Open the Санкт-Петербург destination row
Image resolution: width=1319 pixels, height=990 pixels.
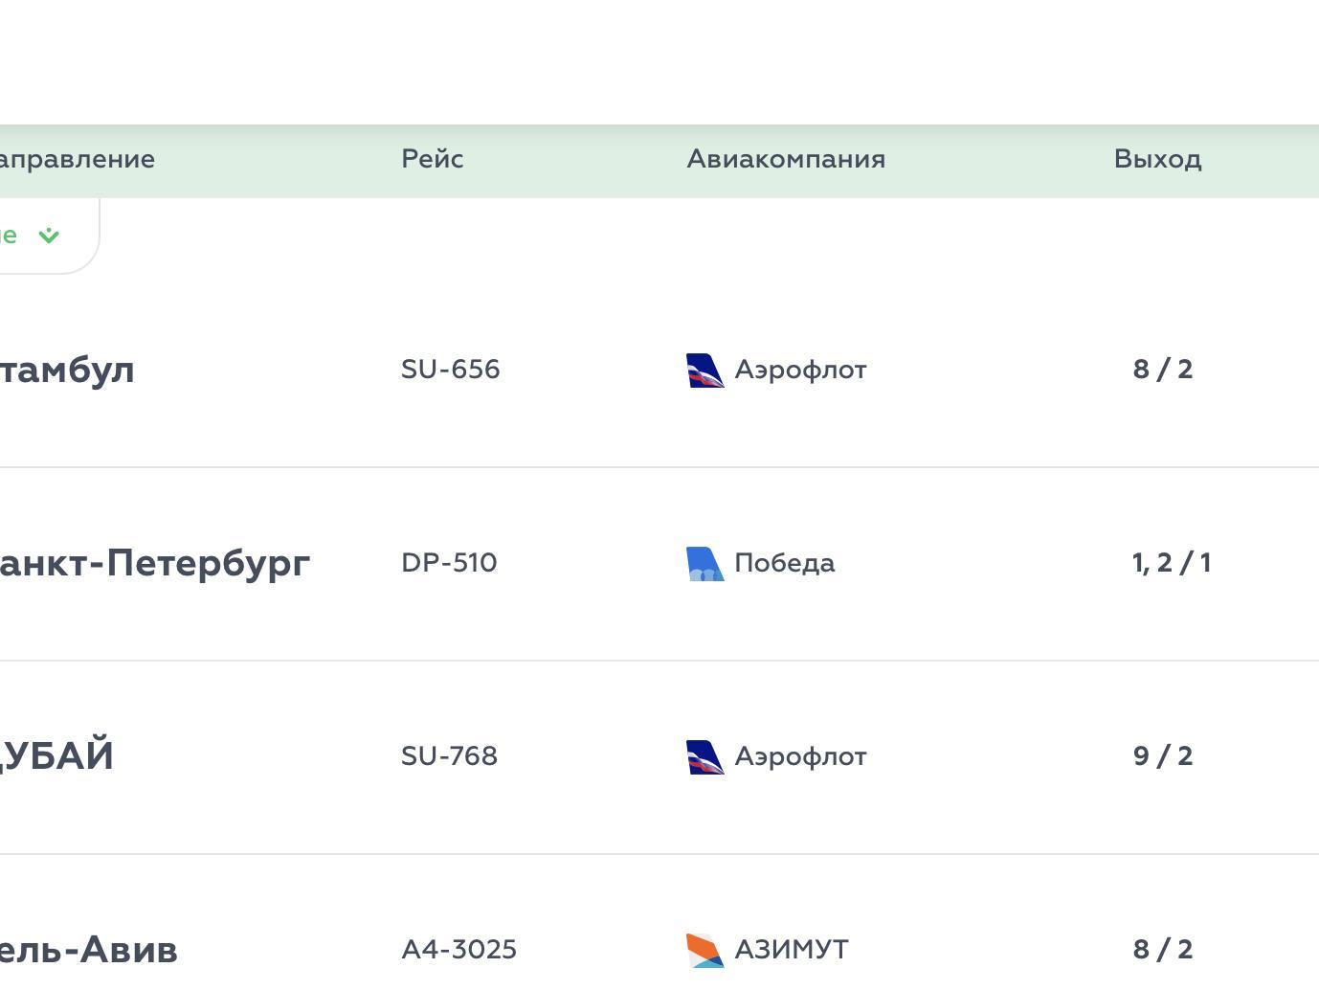tap(153, 563)
